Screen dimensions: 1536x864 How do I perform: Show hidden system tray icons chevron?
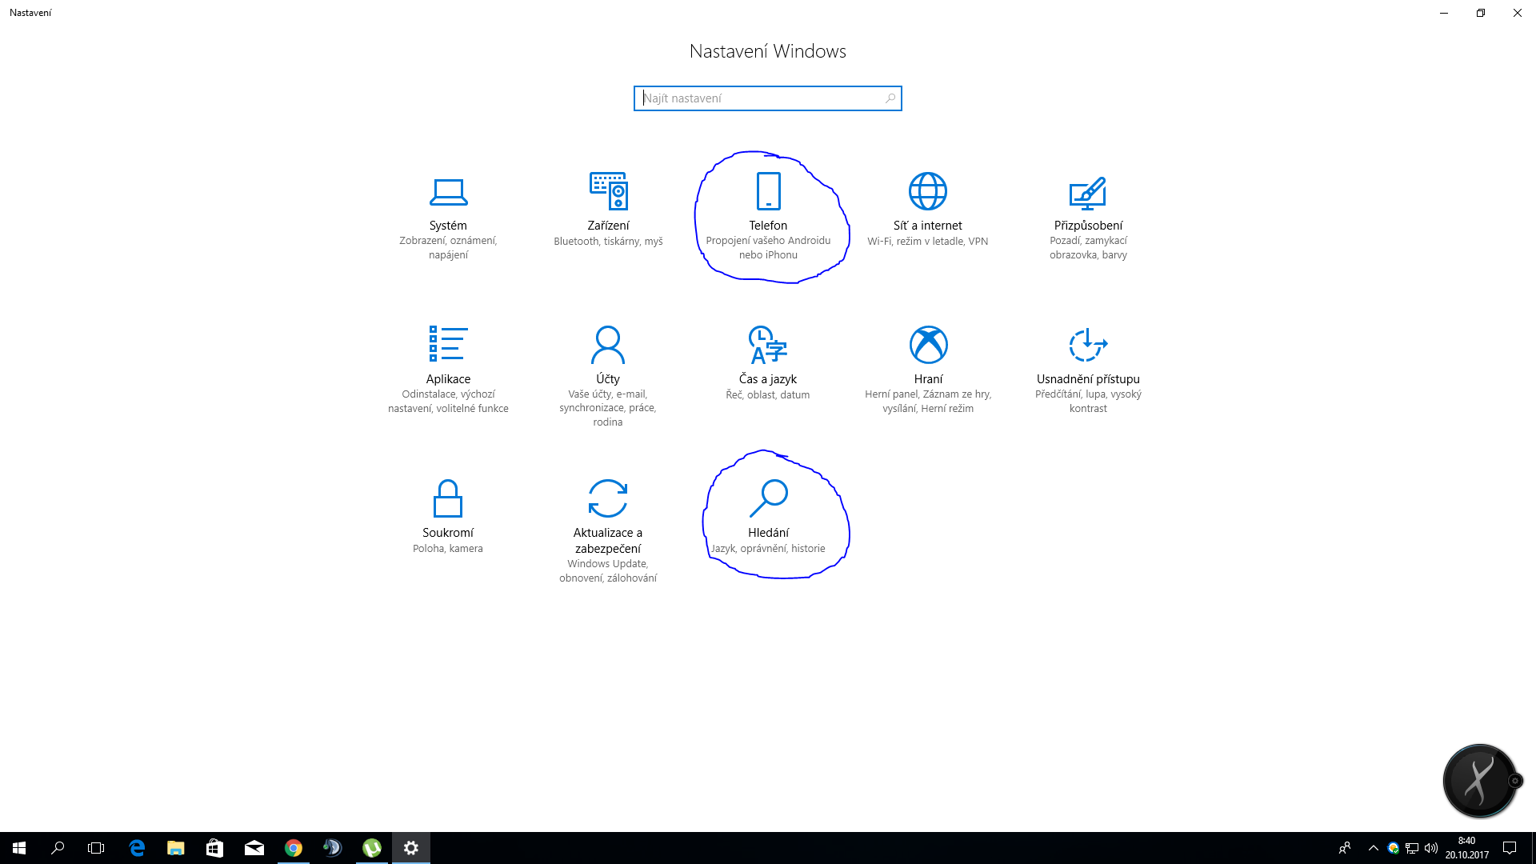point(1373,848)
